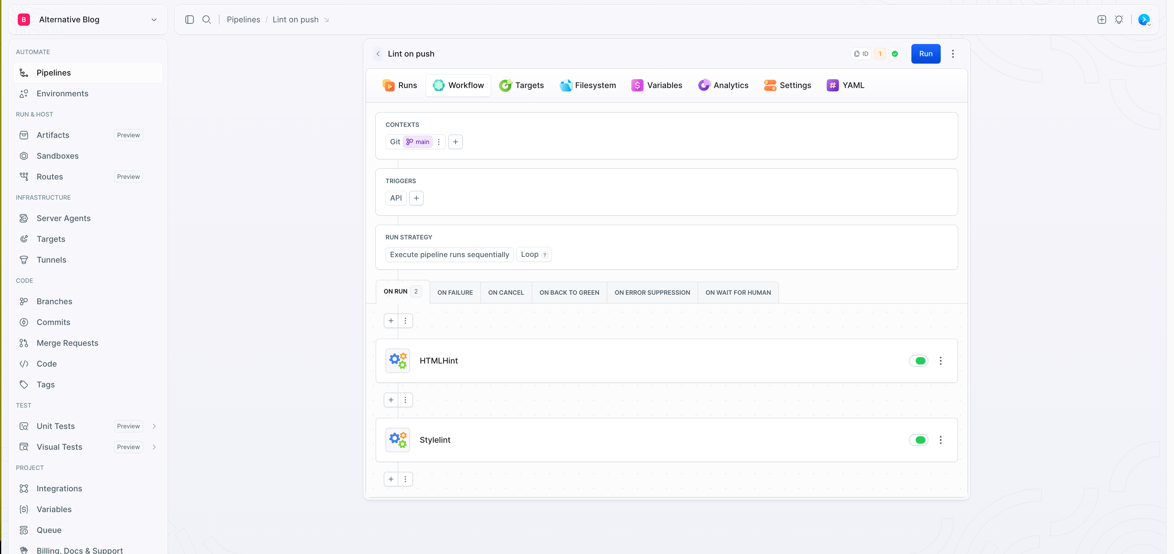The image size is (1174, 554).
Task: Click the green status check icon
Action: coord(895,54)
